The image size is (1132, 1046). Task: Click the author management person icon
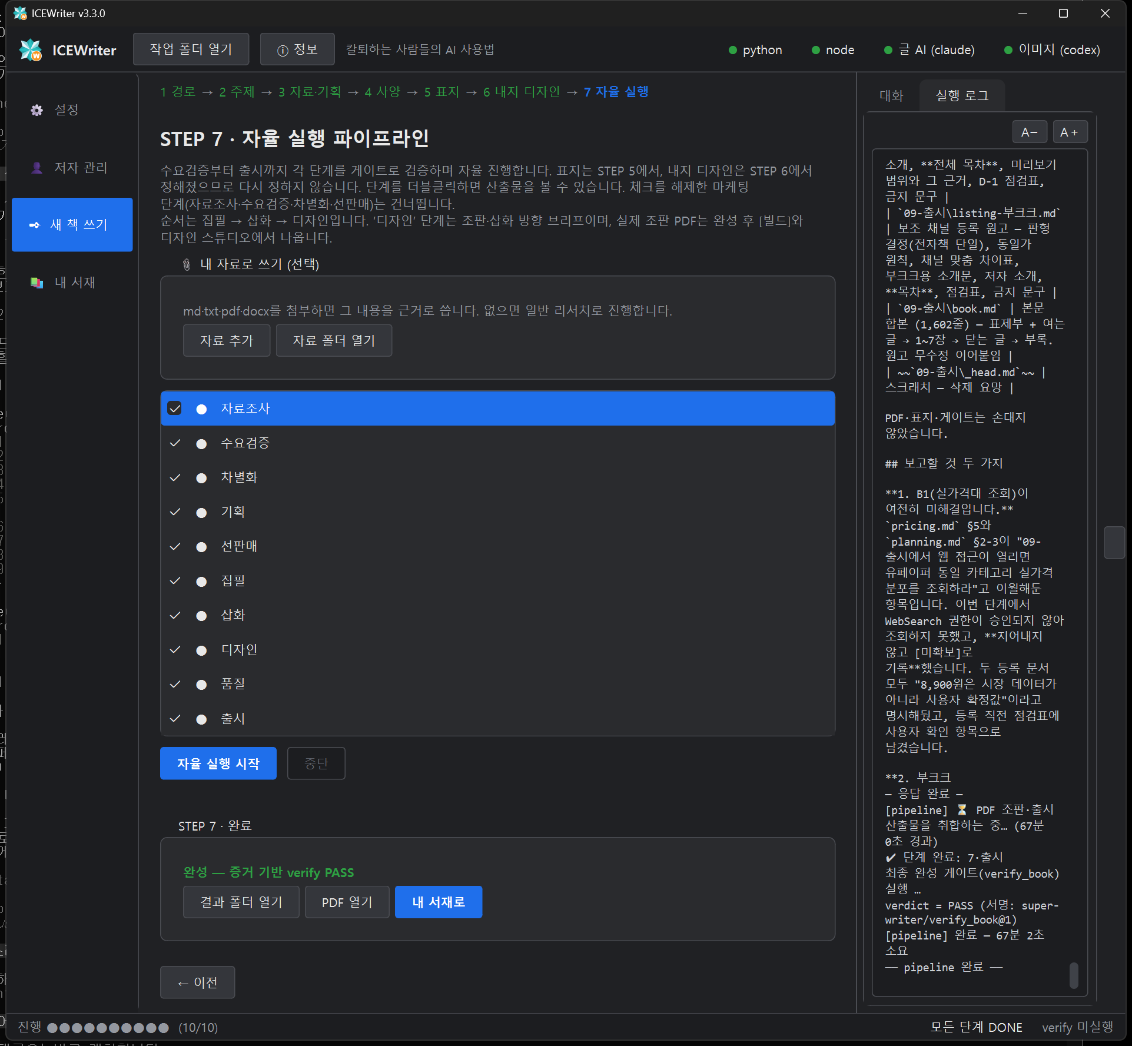36,168
